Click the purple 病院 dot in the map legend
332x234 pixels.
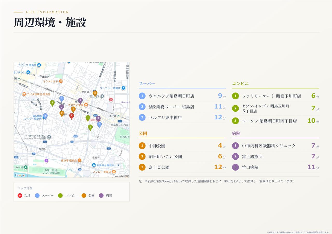[x=101, y=195]
